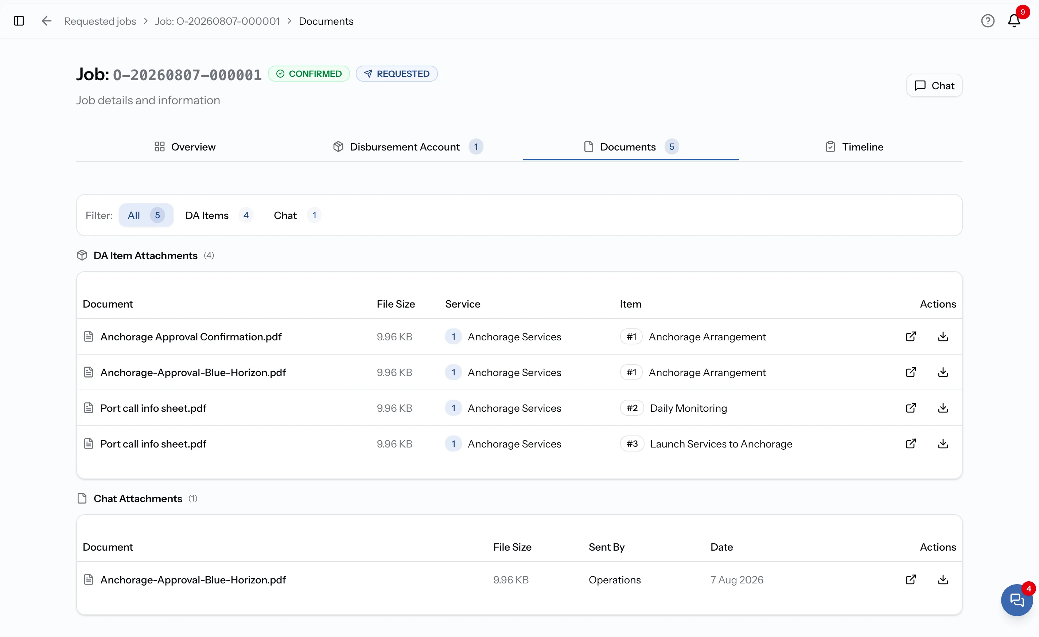Download chat attachment Anchorage-Approval-Blue-Horizon.pdf
The image size is (1039, 637).
[x=943, y=579]
